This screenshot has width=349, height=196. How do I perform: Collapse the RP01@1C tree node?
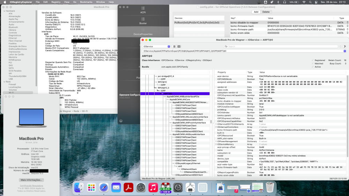point(156,82)
